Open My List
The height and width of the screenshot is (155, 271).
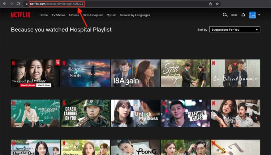click(112, 15)
